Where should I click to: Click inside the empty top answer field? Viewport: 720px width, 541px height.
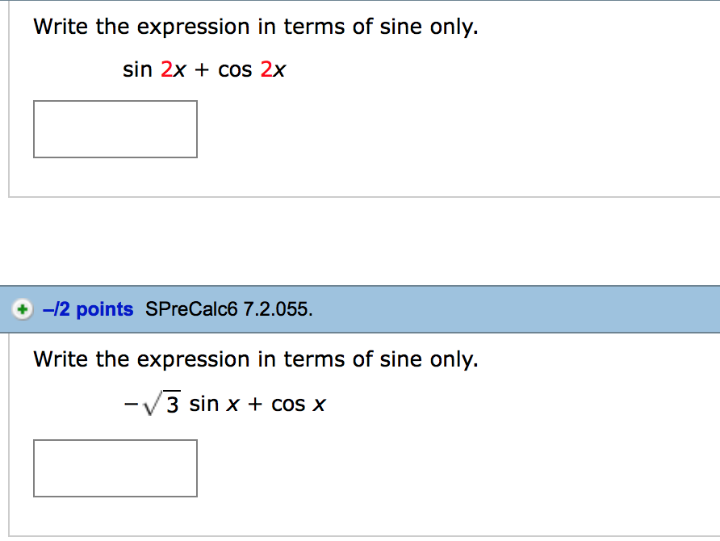click(x=115, y=128)
